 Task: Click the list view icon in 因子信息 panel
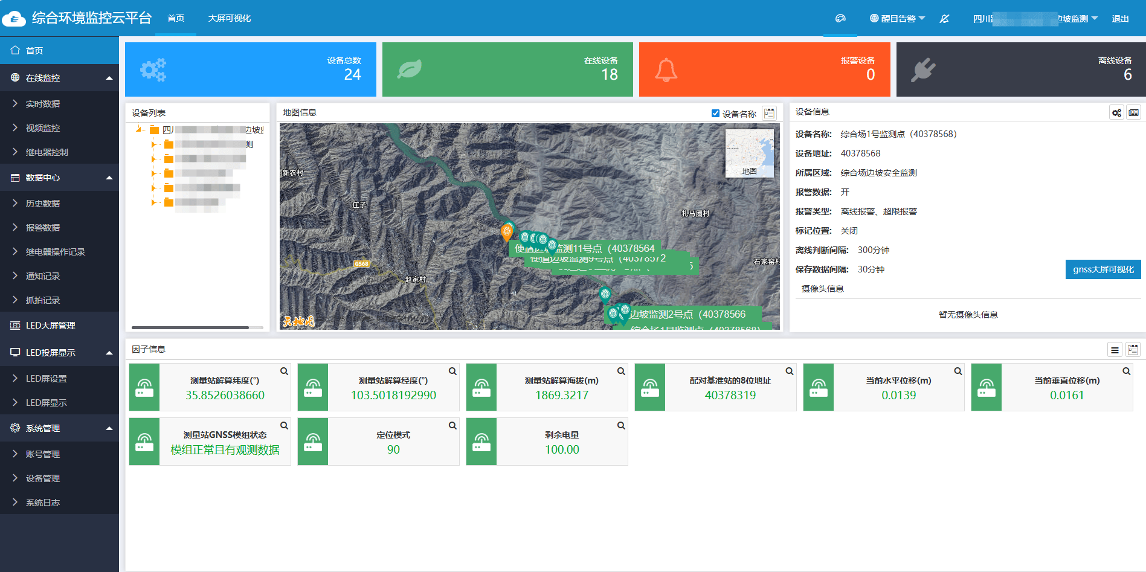click(1115, 350)
